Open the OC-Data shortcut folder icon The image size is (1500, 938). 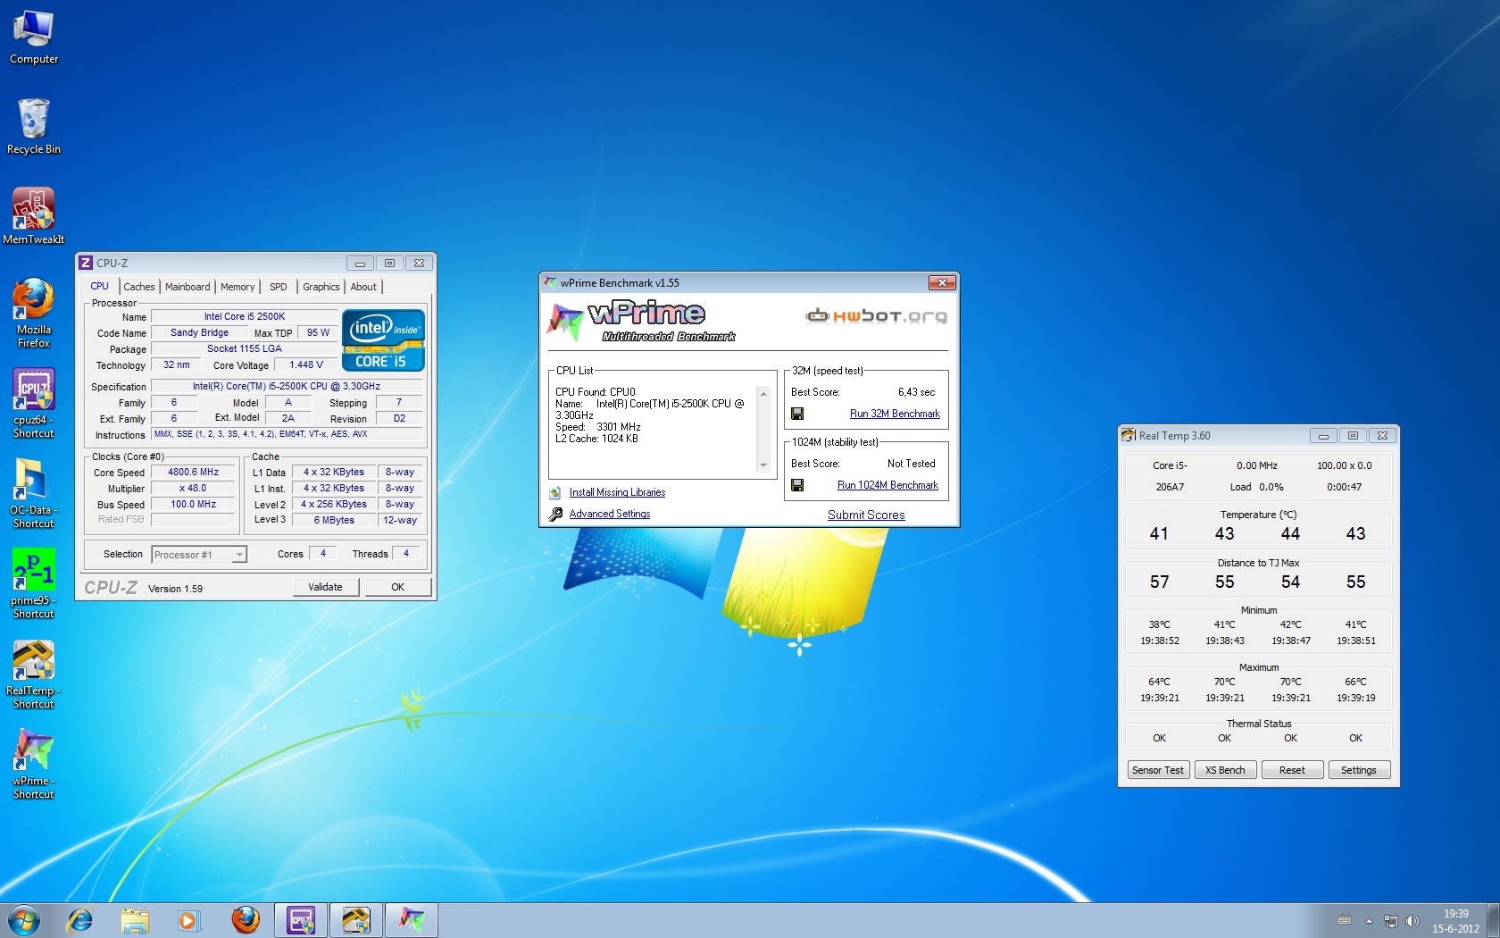click(x=33, y=482)
